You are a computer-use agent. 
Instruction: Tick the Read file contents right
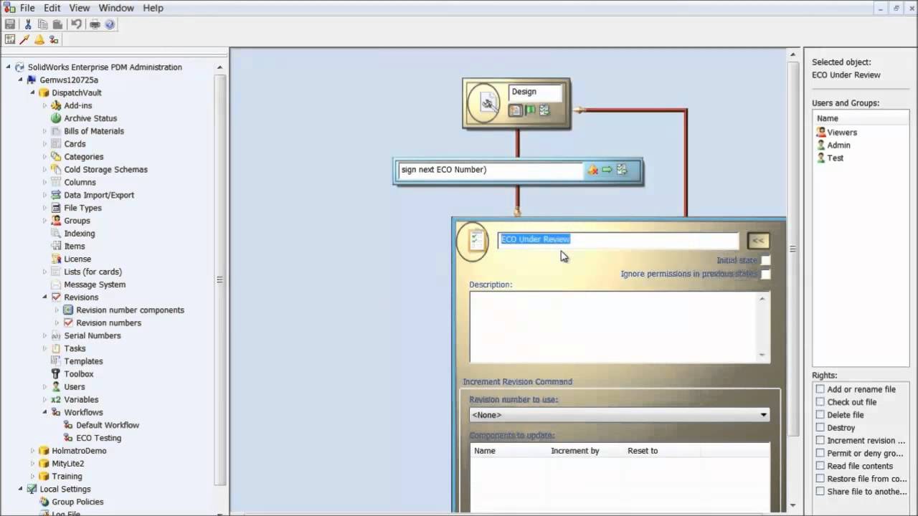pos(820,466)
